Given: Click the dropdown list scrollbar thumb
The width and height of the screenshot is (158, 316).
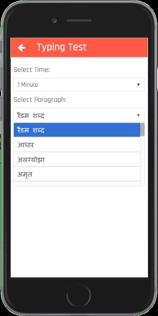Looking at the screenshot, I should [143, 129].
